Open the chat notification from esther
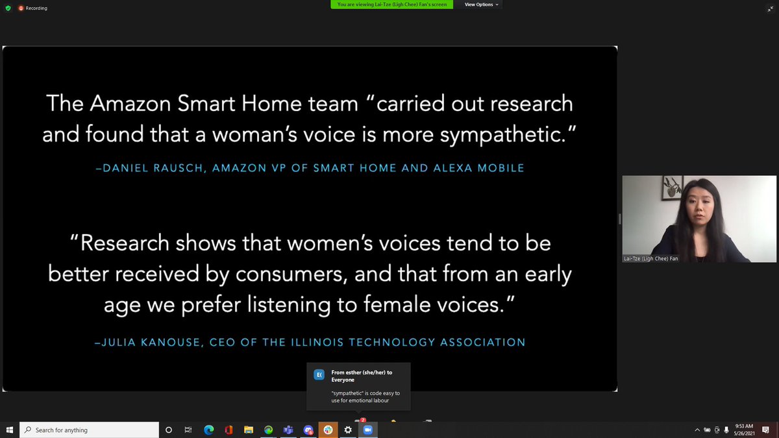 [358, 387]
